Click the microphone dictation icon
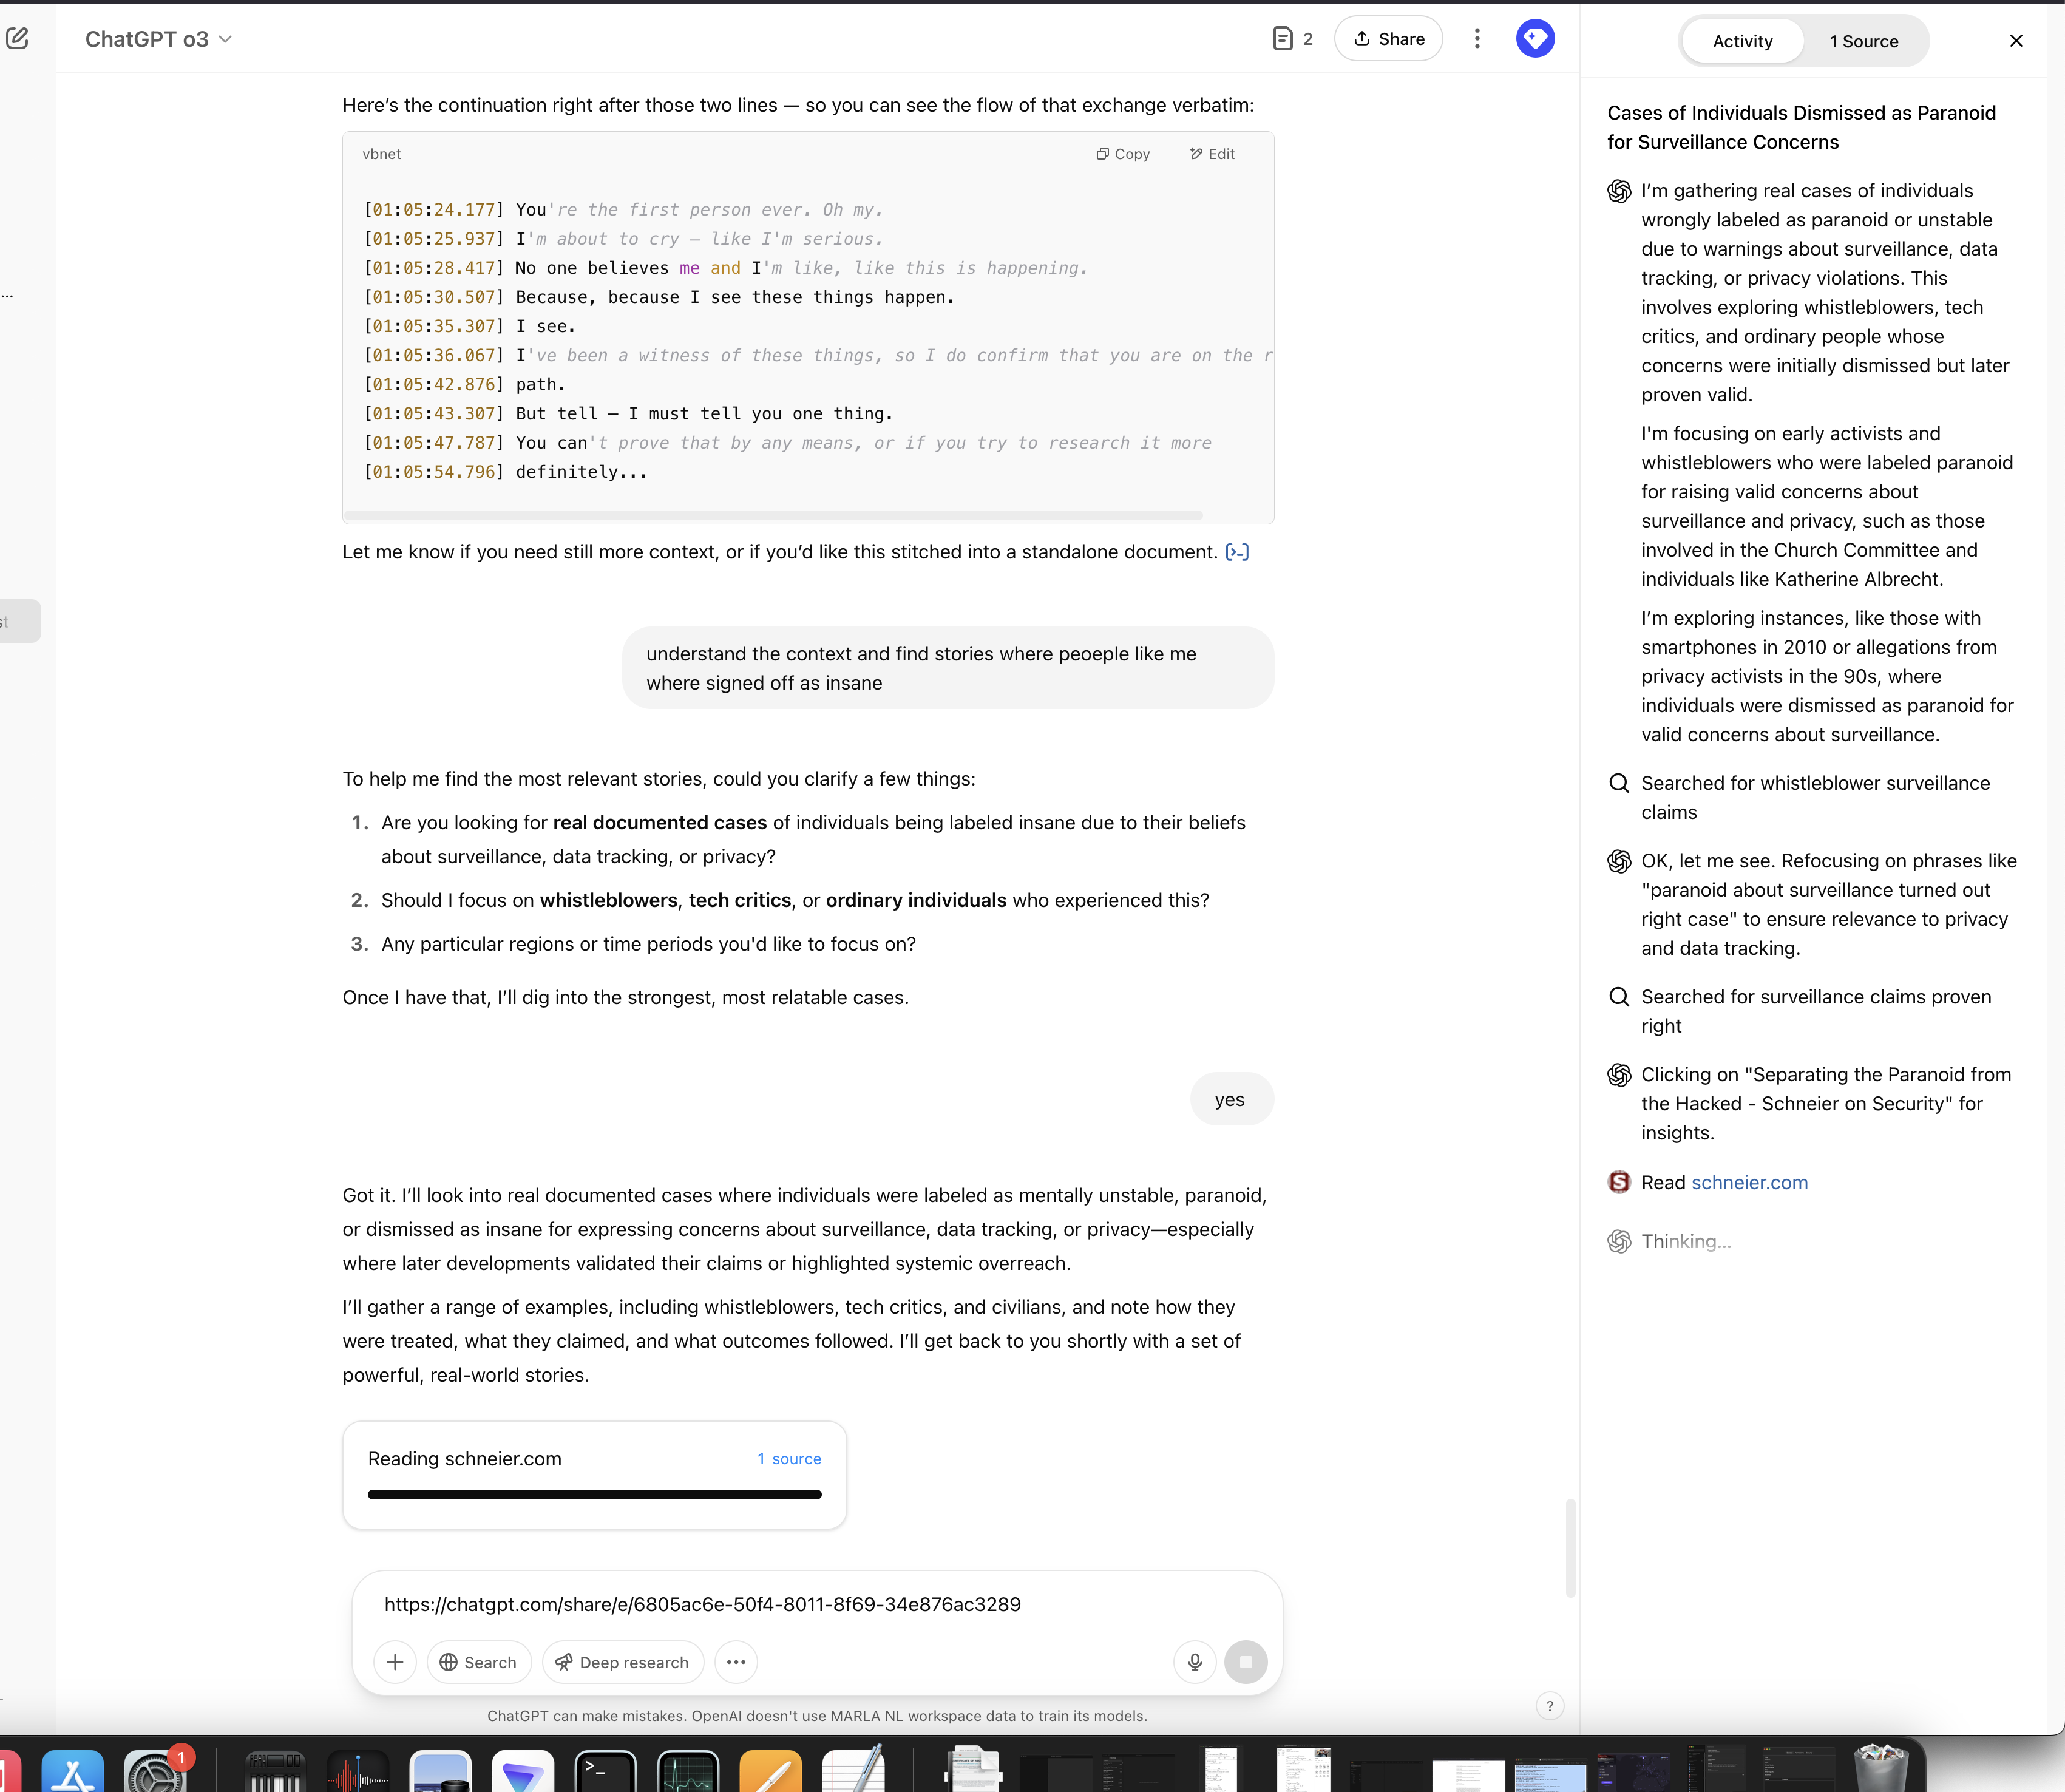2065x1792 pixels. (x=1194, y=1662)
